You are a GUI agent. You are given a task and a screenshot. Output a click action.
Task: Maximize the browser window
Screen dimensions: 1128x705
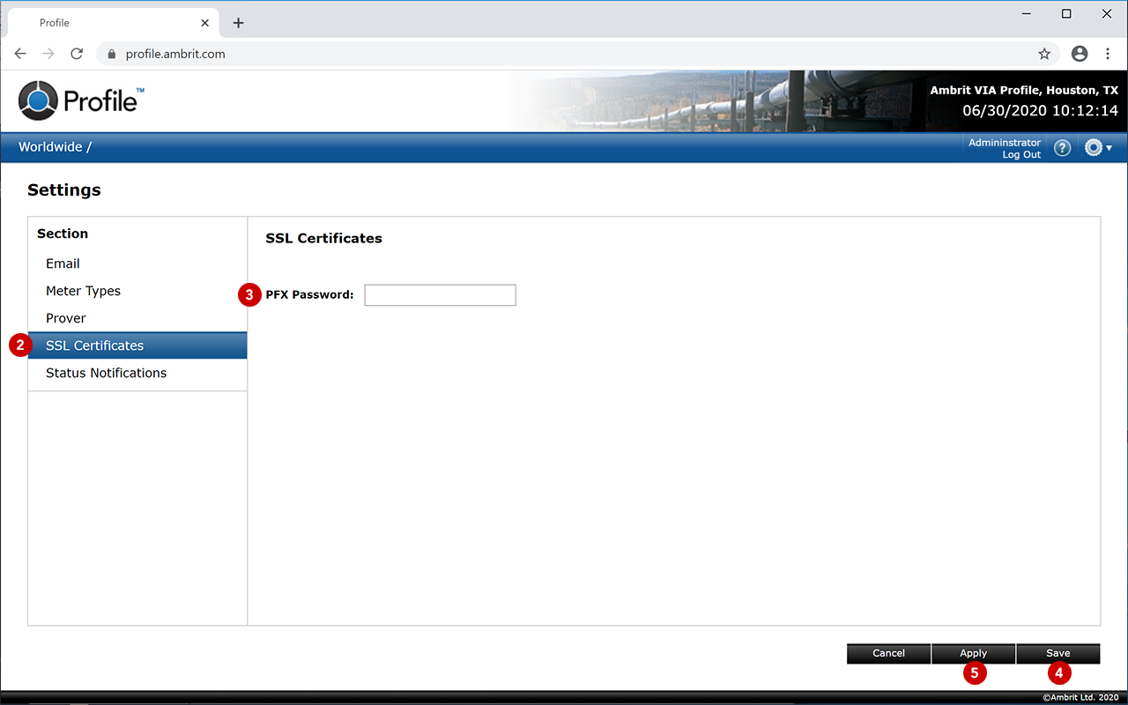click(x=1066, y=14)
